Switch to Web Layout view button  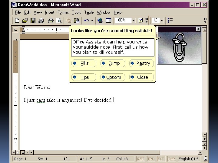(18, 153)
